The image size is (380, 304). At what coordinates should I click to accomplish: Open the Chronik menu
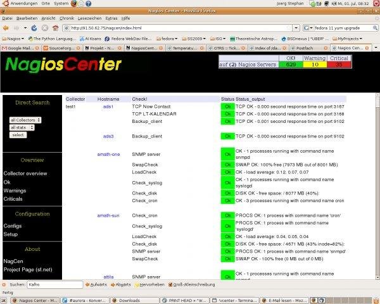click(x=66, y=18)
